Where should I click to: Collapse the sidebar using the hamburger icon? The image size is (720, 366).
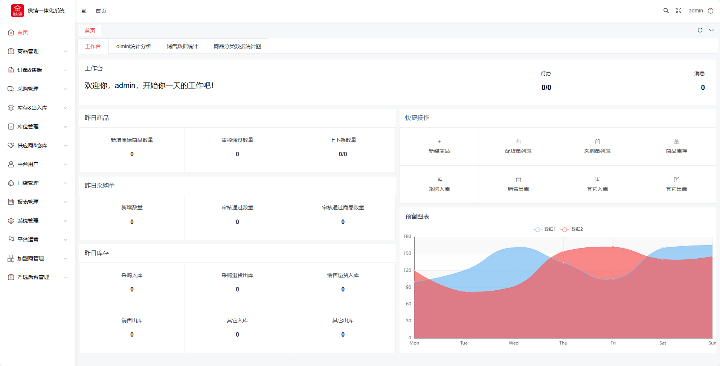click(84, 11)
